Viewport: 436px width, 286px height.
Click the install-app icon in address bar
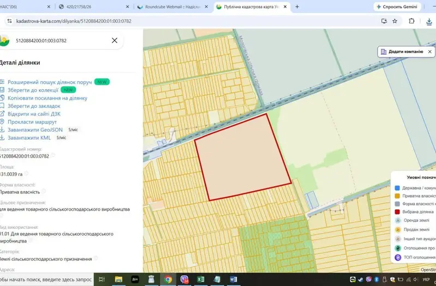(384, 21)
